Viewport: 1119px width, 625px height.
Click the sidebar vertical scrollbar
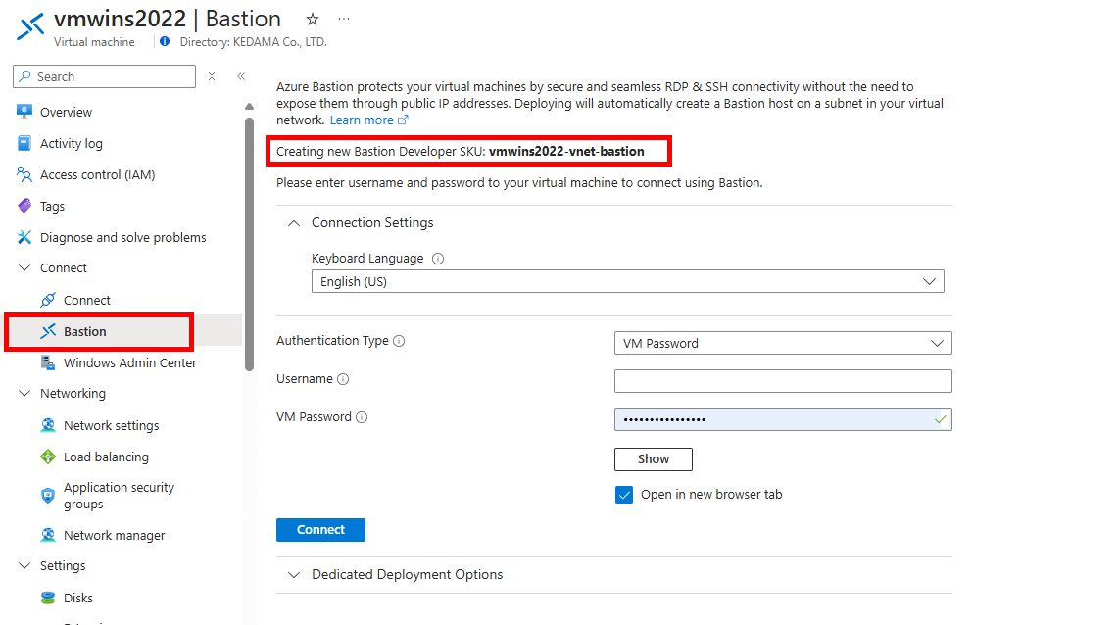pyautogui.click(x=249, y=244)
